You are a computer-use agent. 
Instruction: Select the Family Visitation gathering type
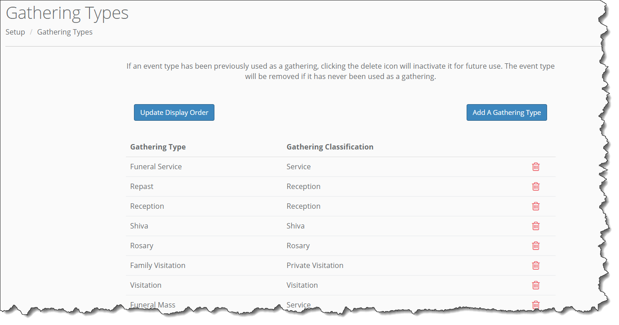click(158, 265)
